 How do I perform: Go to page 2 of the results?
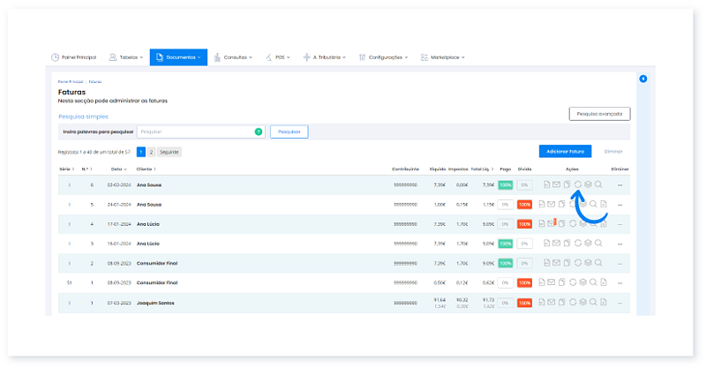click(151, 152)
